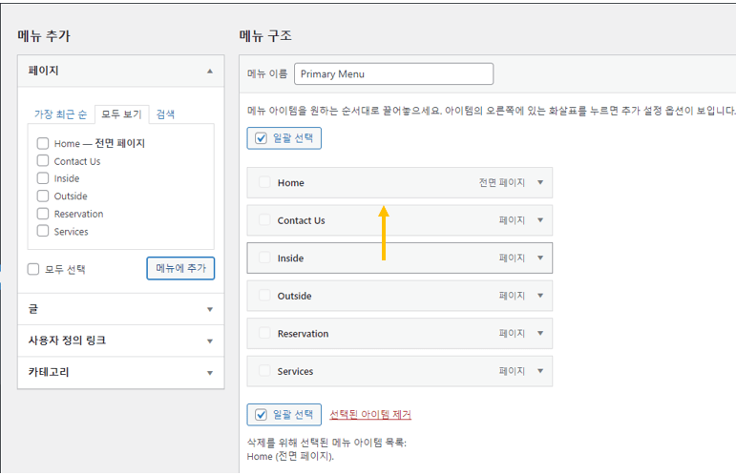Click the 메뉴 이름 input field
Screen dimensions: 736x475
click(394, 74)
